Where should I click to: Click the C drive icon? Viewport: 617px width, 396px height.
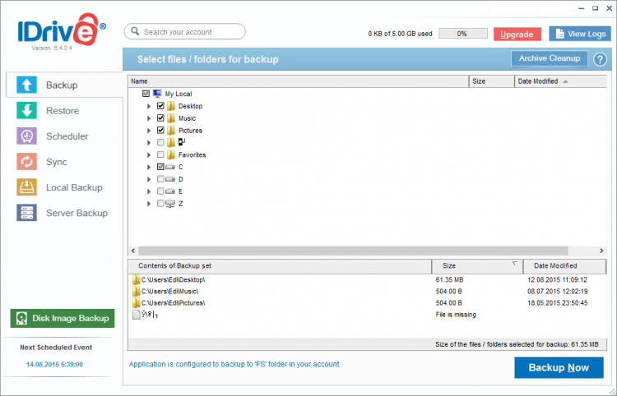[170, 167]
